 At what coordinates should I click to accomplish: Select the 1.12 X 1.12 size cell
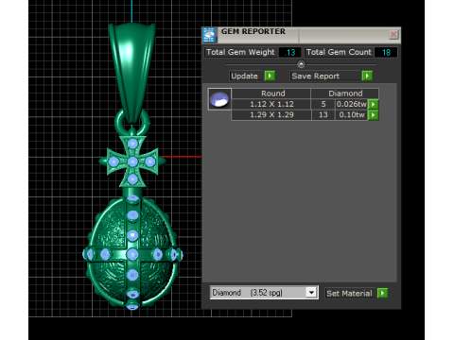(x=271, y=104)
